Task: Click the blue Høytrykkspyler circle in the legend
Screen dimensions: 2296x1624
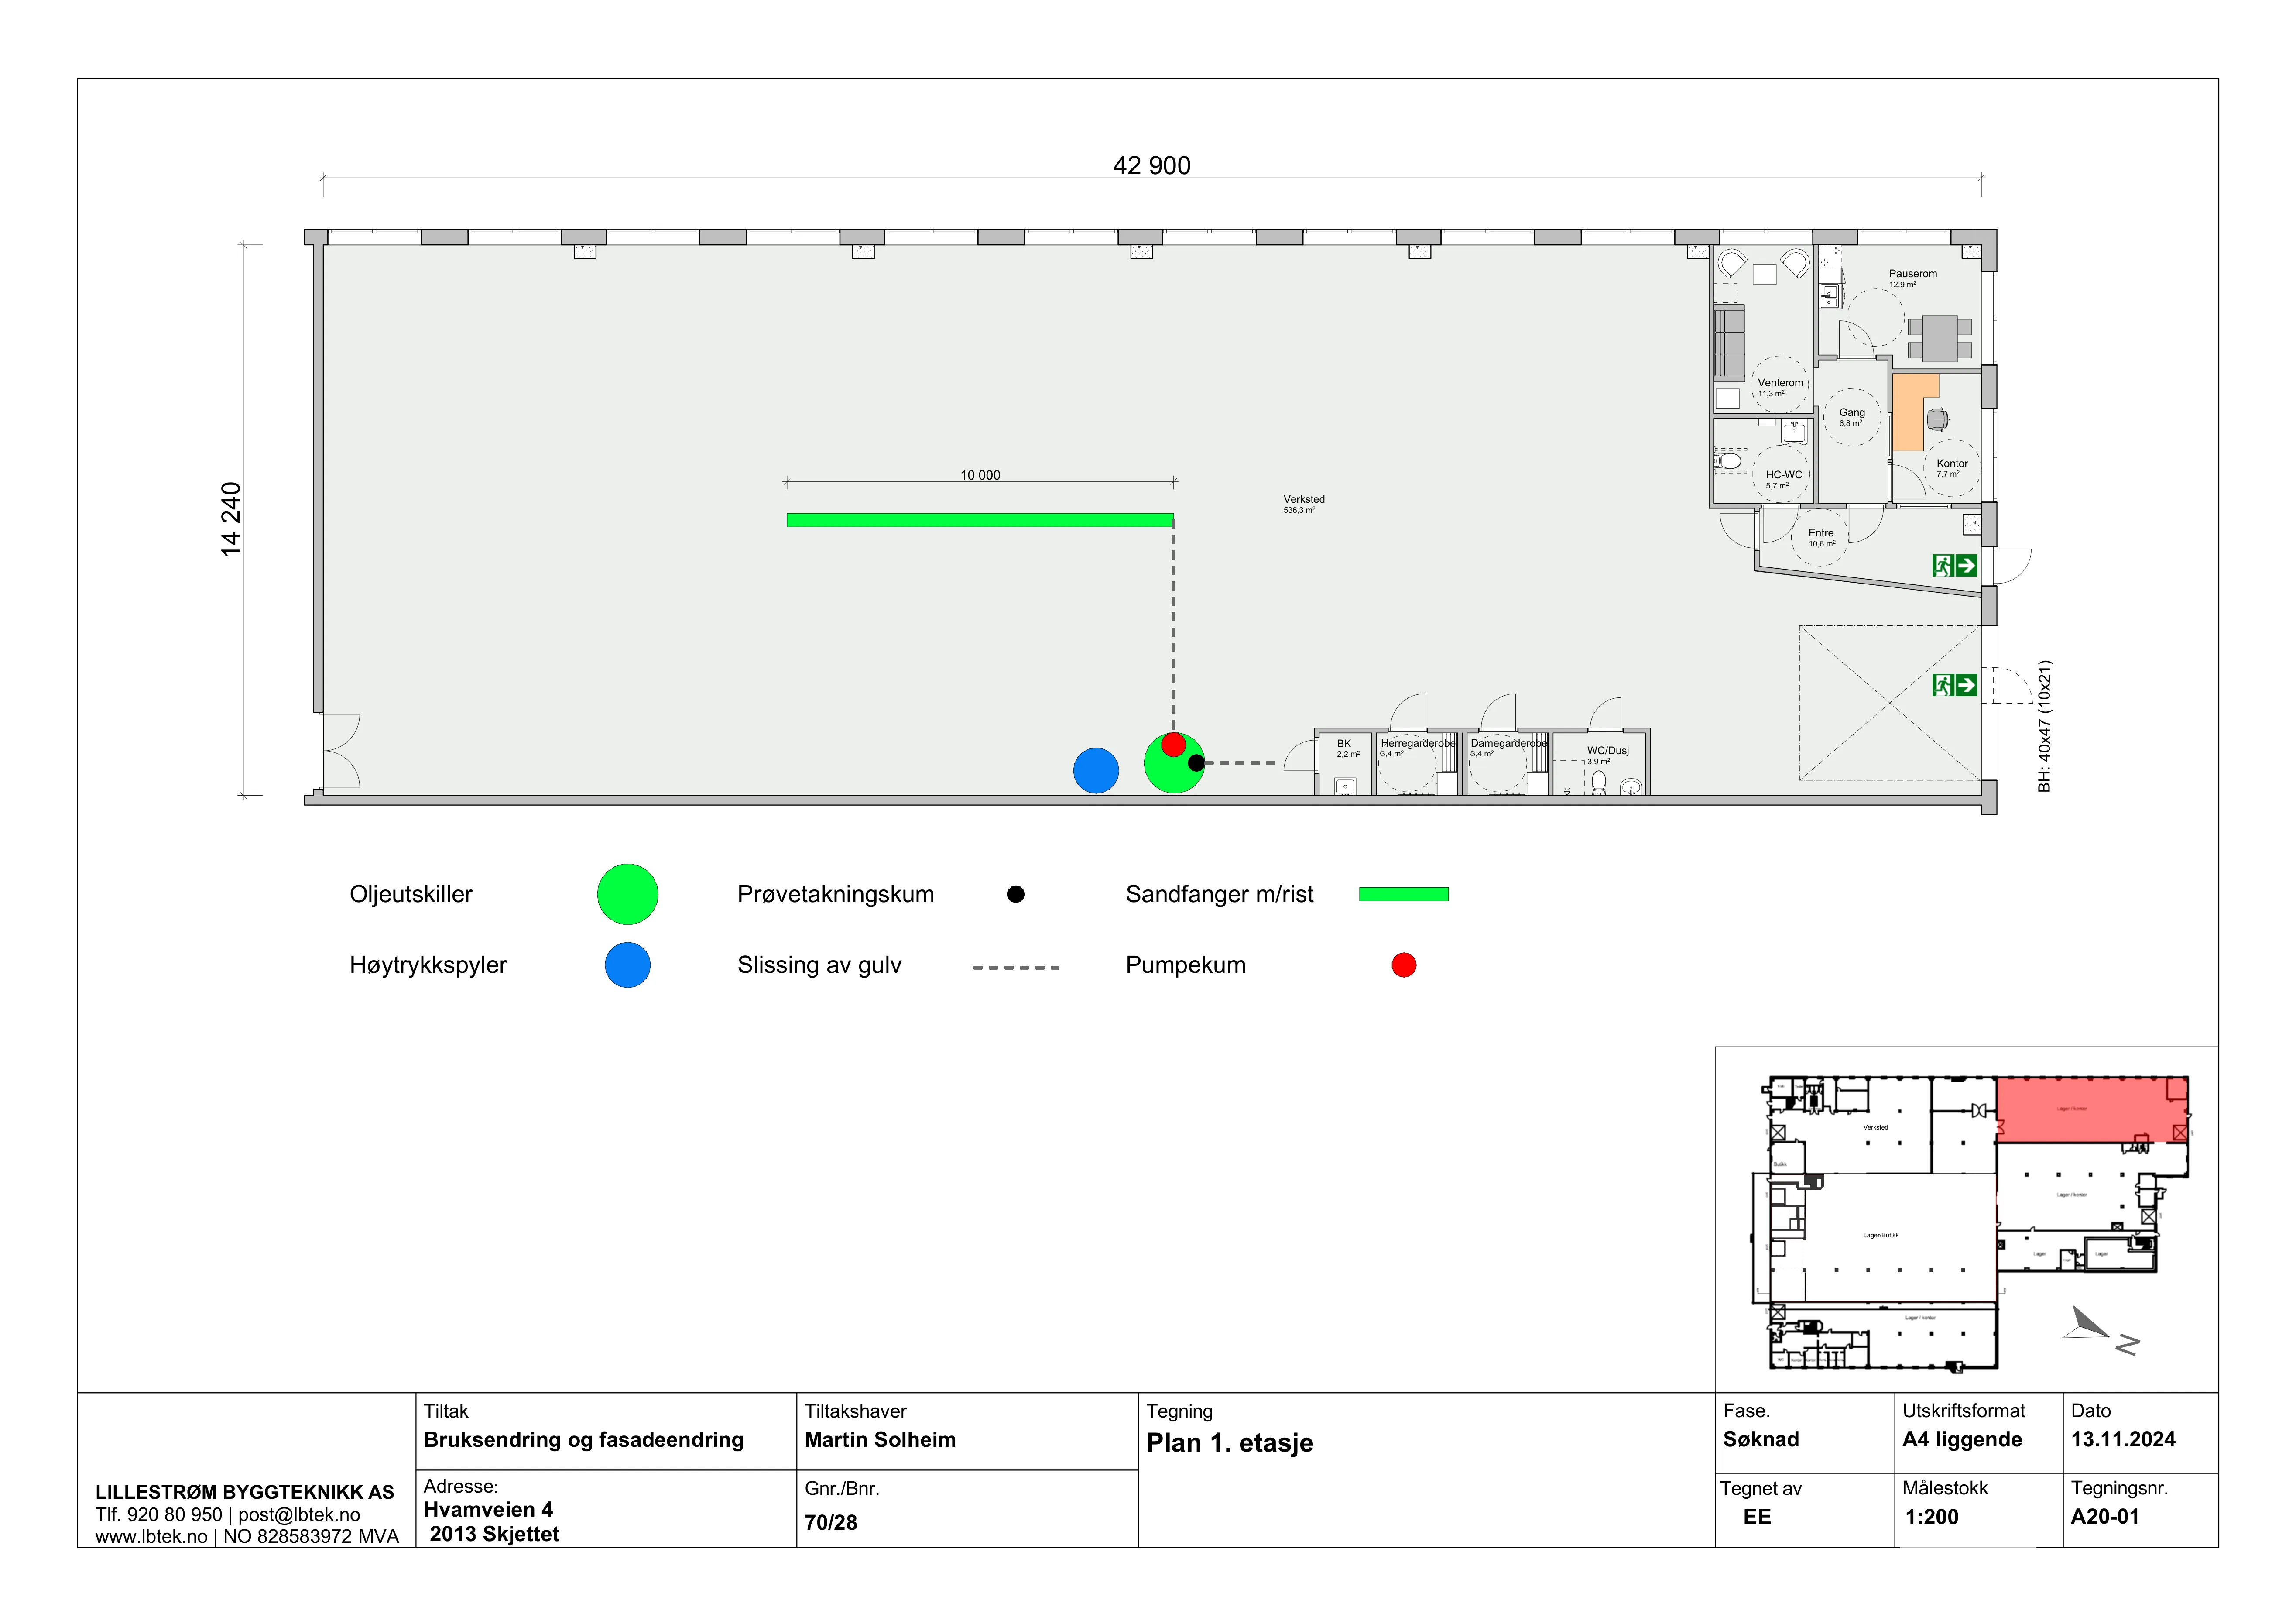Action: [627, 965]
